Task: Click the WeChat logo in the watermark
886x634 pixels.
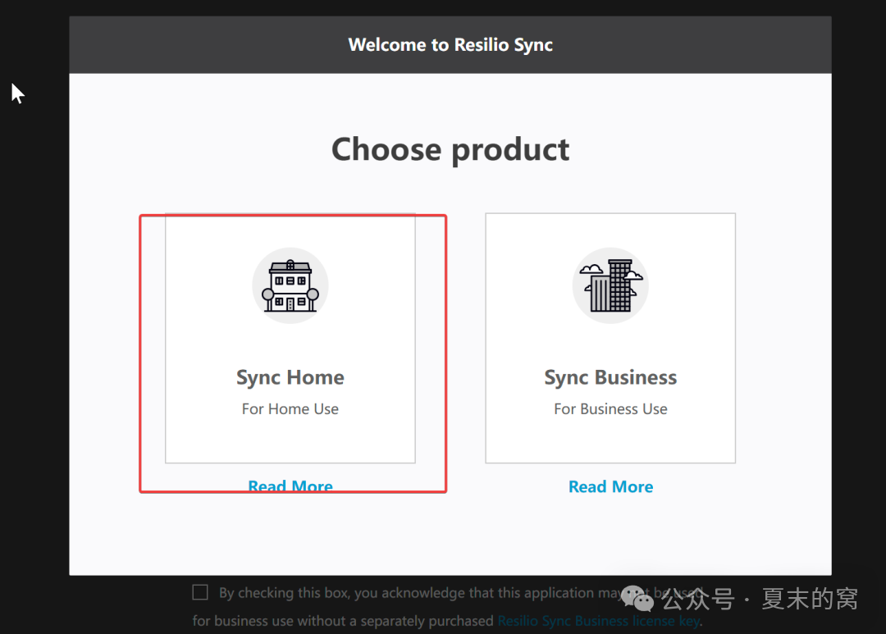Action: pyautogui.click(x=637, y=599)
